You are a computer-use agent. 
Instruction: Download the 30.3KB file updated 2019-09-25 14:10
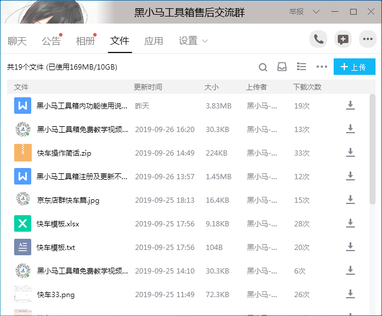350,271
